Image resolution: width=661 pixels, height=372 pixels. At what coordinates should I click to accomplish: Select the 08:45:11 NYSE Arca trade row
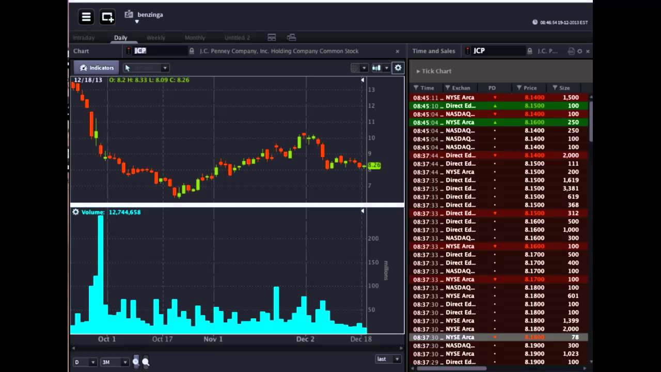(x=499, y=98)
